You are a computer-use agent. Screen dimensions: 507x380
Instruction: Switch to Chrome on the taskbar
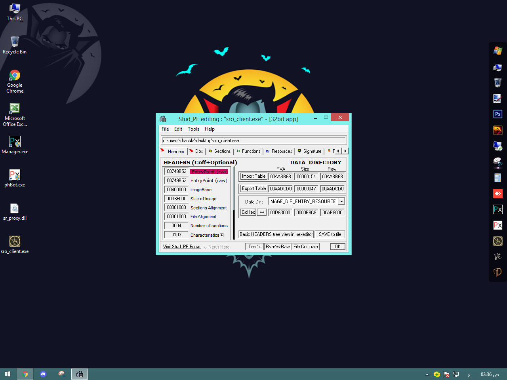click(25, 374)
